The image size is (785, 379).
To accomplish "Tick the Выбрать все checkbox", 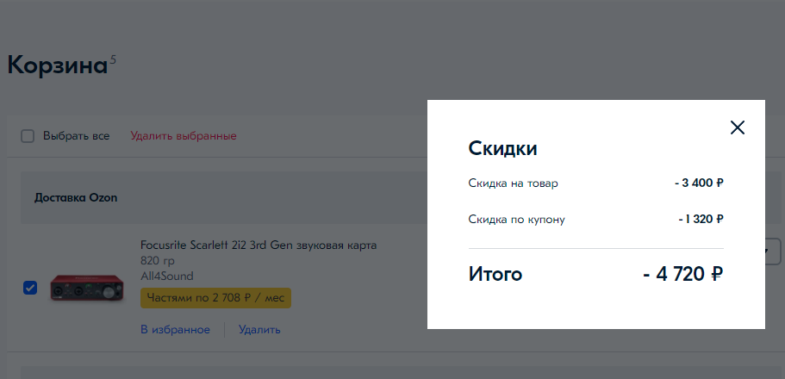I will point(28,136).
